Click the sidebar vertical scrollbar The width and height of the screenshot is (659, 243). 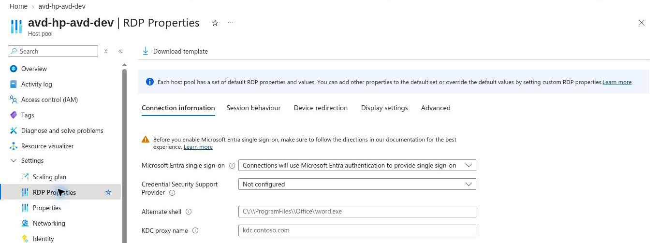tap(124, 156)
